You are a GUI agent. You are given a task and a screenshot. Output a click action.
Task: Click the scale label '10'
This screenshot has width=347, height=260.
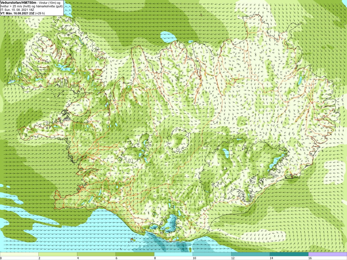click(194, 258)
